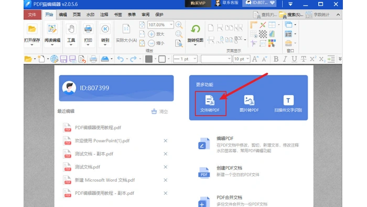The height and width of the screenshot is (207, 367).
Task: Click the globe open-from-URL icon
Action: tap(54, 59)
